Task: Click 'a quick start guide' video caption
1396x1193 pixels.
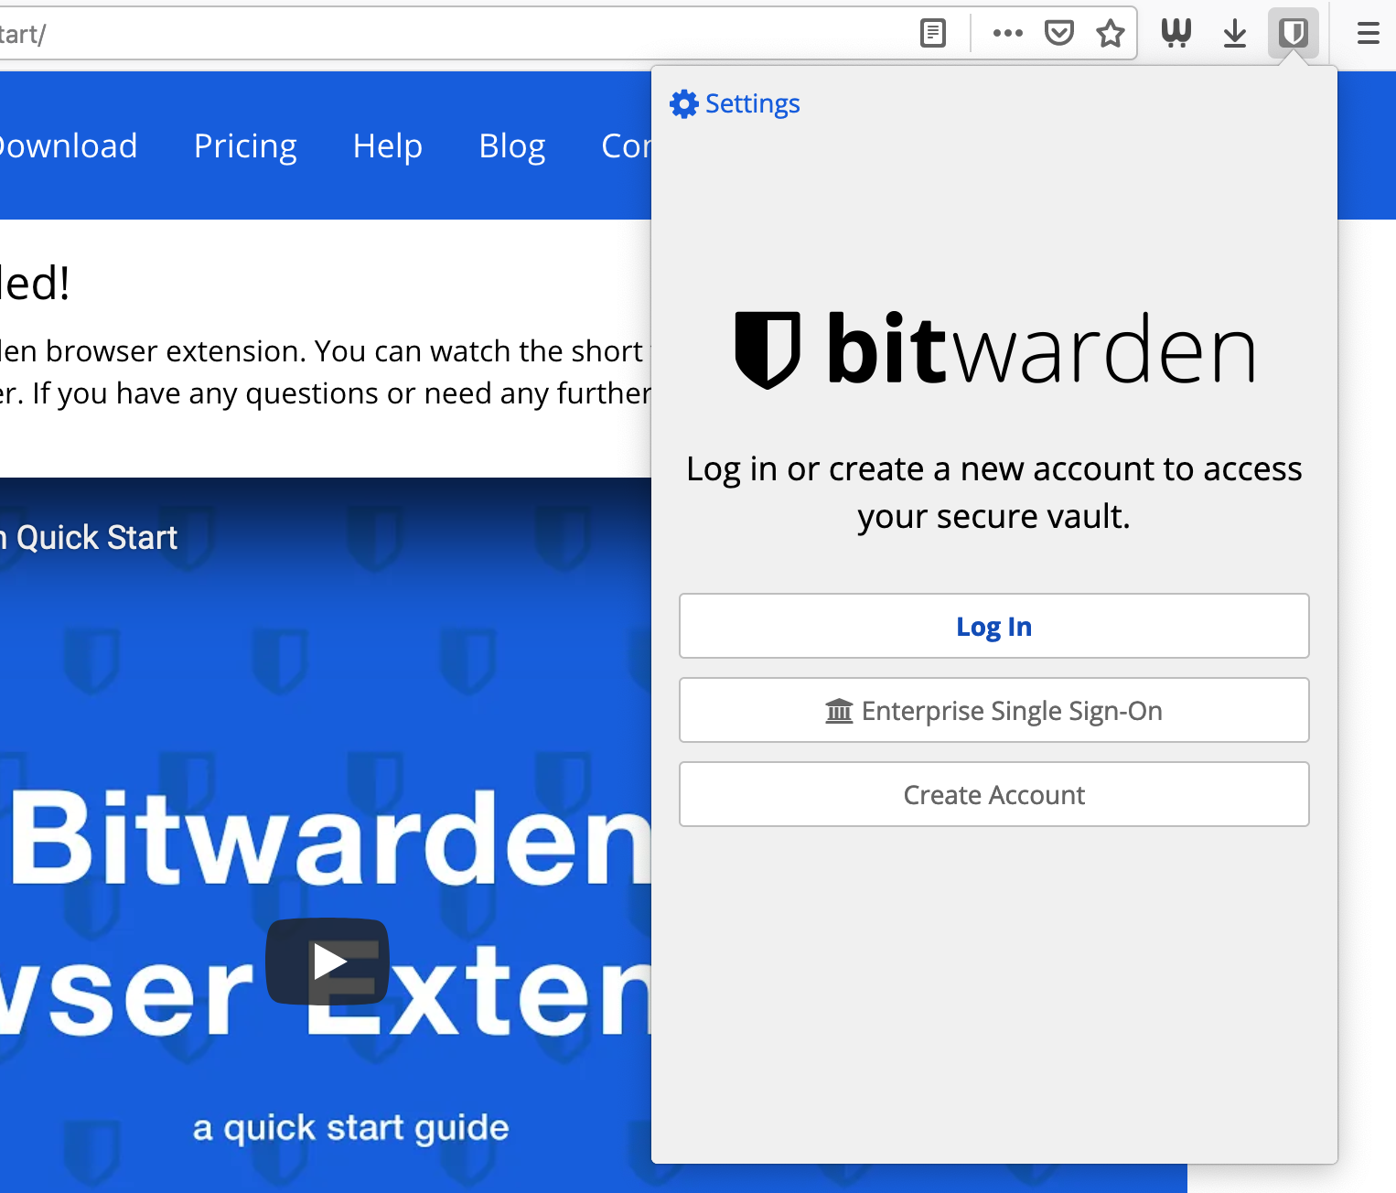Action: (351, 1128)
